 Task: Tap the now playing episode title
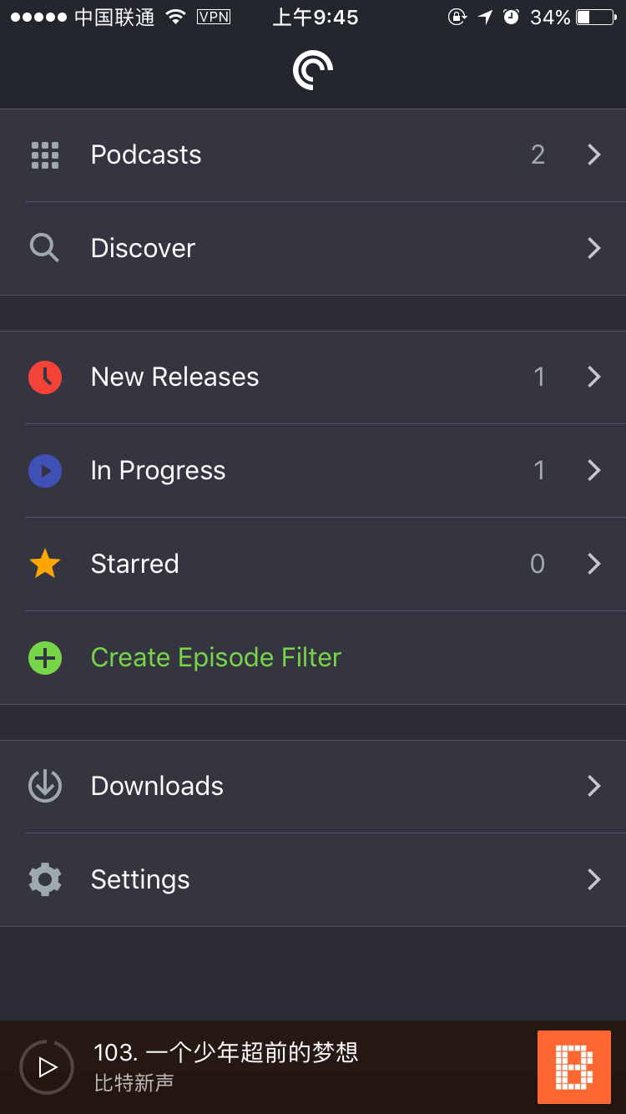pos(226,1052)
